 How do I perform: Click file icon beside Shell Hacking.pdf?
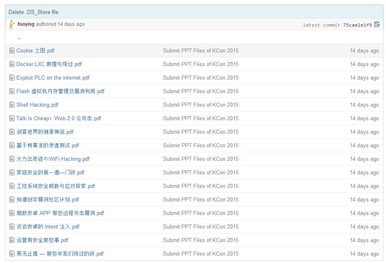(x=12, y=105)
